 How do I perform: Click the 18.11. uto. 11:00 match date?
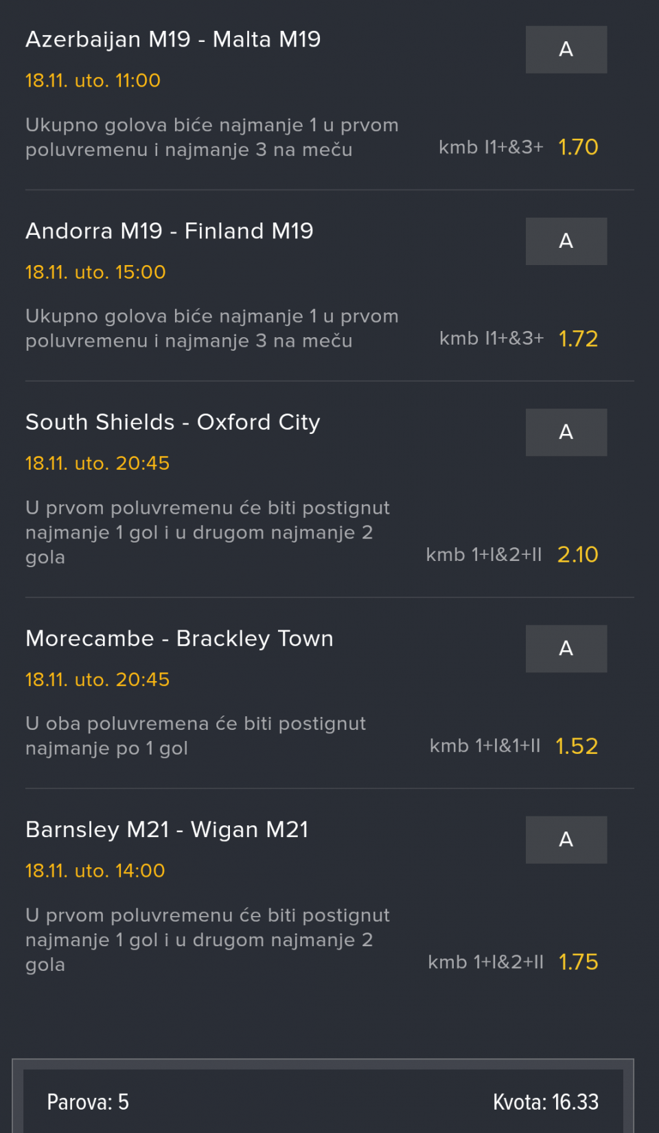[x=93, y=81]
